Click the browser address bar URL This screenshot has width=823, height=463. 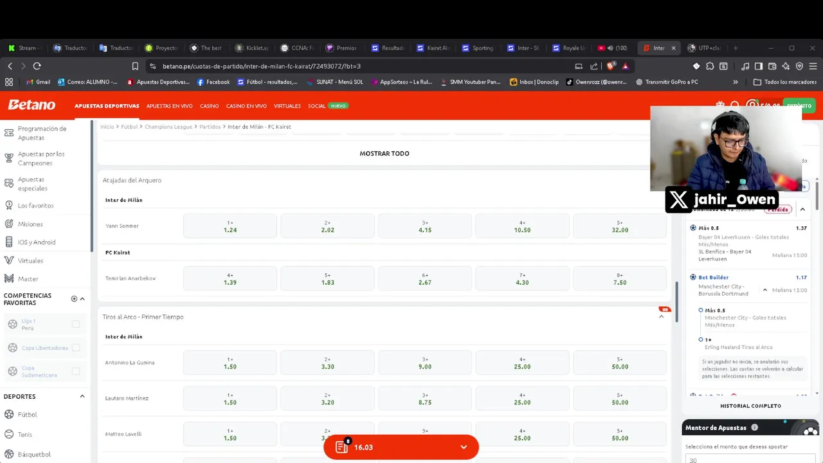(x=261, y=66)
